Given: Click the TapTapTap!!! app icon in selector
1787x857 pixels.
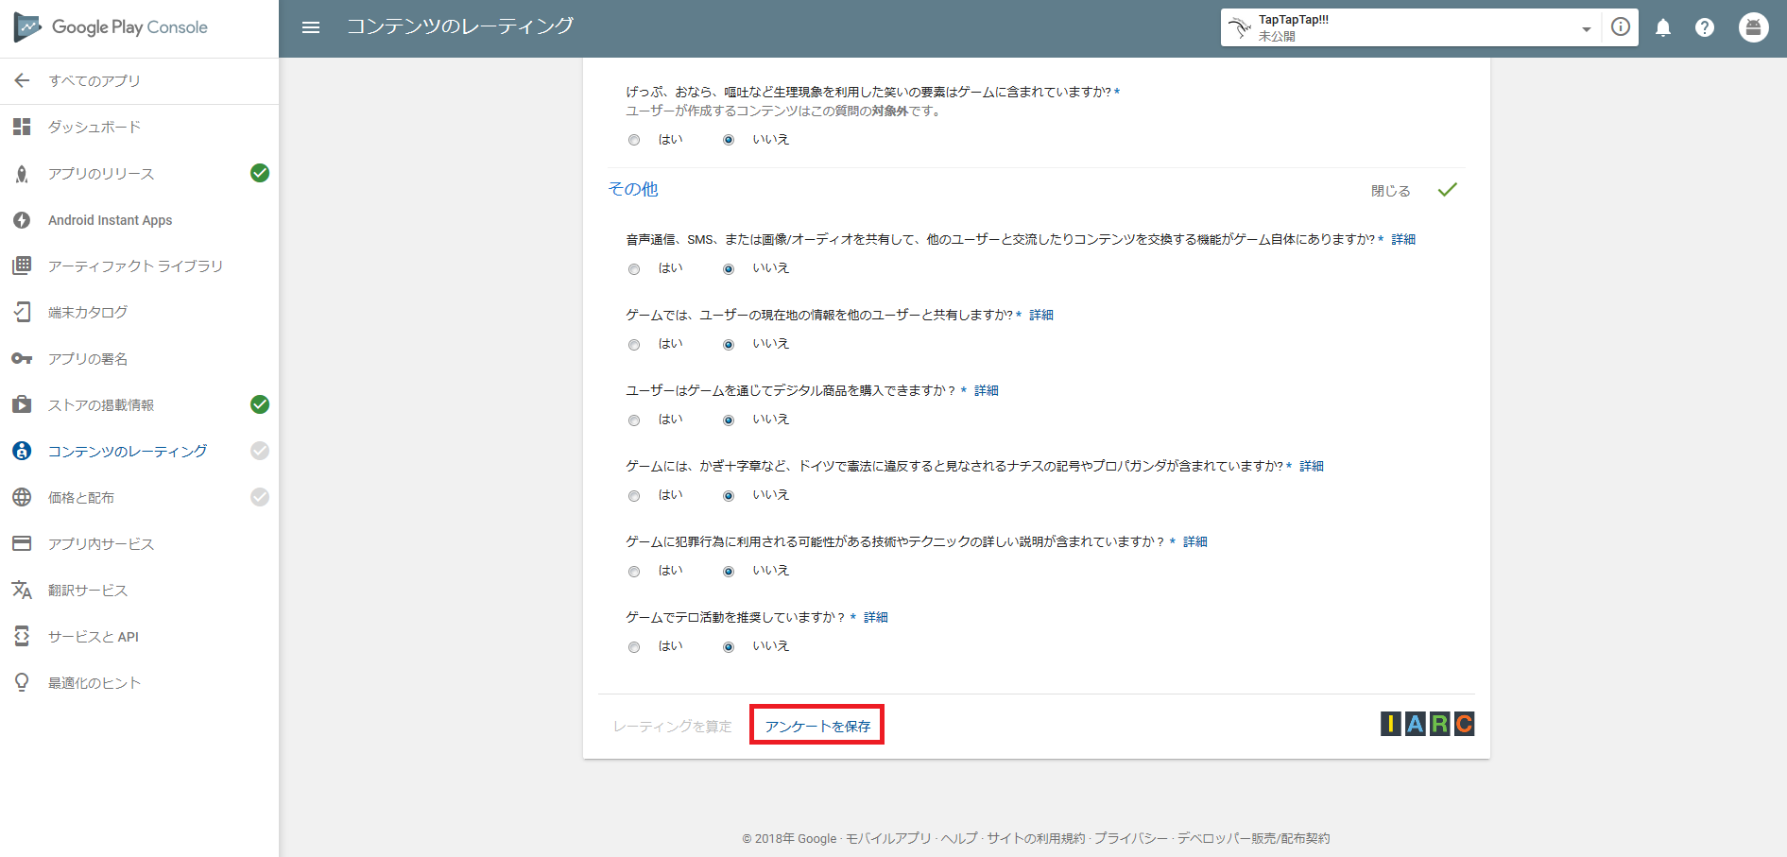Looking at the screenshot, I should pos(1240,27).
